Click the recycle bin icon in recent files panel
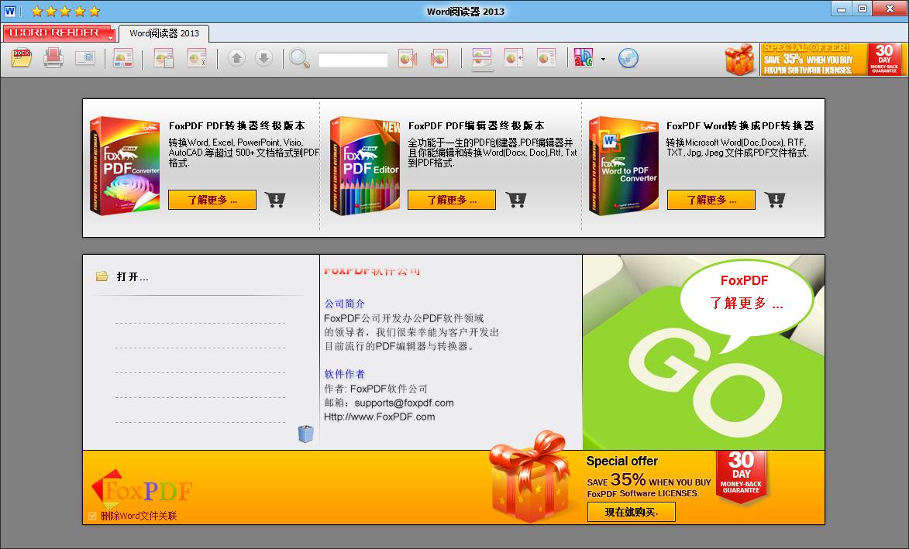This screenshot has height=549, width=909. click(x=306, y=434)
